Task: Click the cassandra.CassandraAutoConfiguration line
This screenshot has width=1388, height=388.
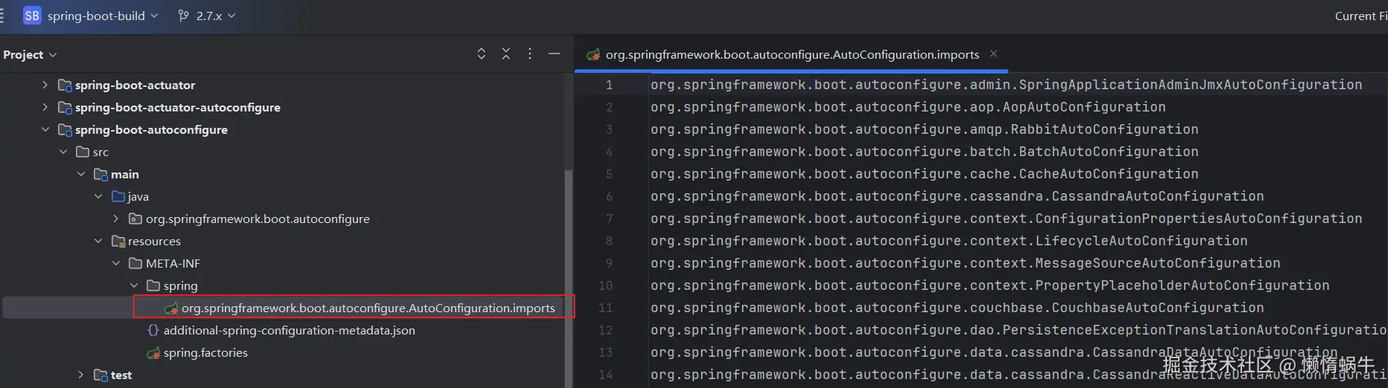Action: pyautogui.click(x=957, y=196)
